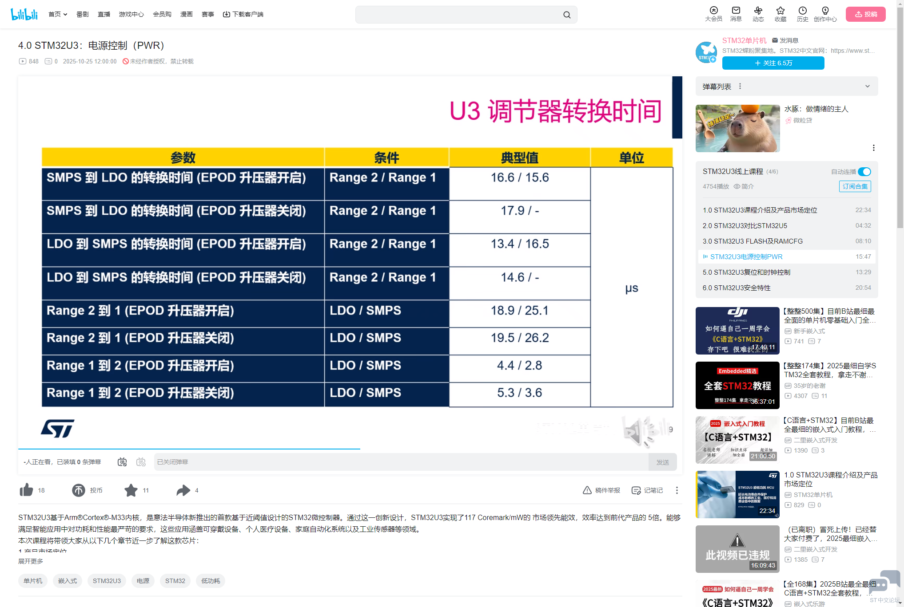Viewport: 904px width, 607px height.
Task: Toggle 自动连播 autoplay switch
Action: coord(864,172)
